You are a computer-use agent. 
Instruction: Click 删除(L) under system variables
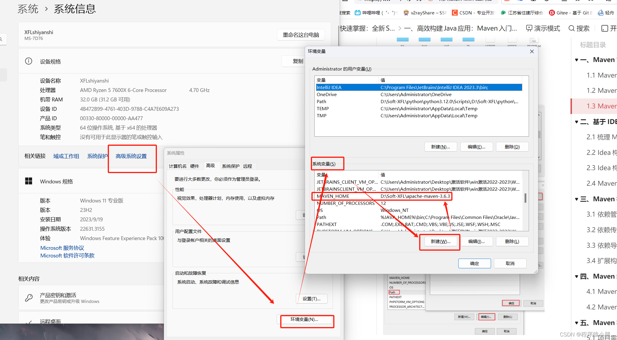(512, 241)
